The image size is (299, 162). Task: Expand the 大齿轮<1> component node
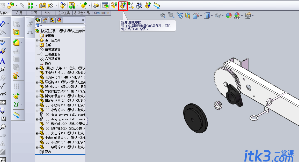tap(37, 133)
